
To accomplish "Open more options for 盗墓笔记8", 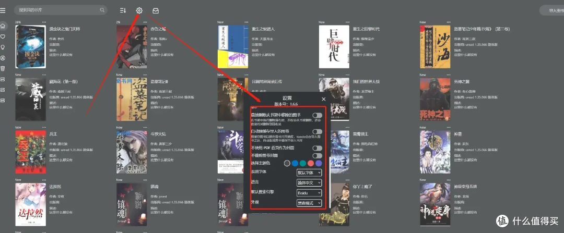I will pyautogui.click(x=145, y=75).
